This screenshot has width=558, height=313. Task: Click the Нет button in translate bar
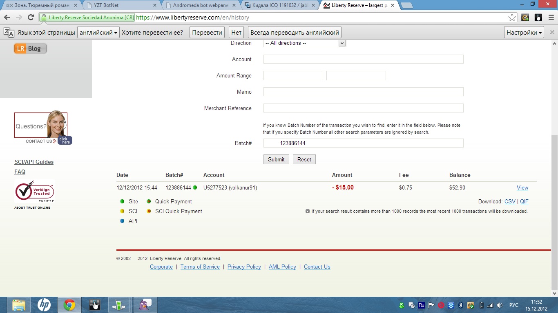[x=237, y=33]
